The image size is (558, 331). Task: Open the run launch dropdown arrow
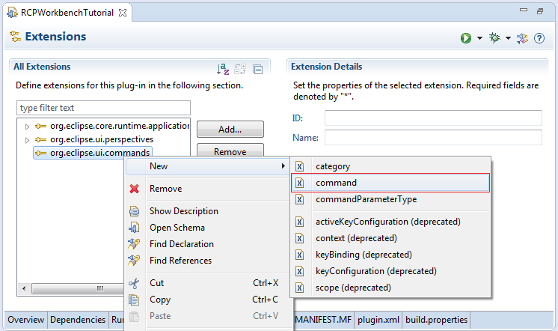(x=479, y=37)
